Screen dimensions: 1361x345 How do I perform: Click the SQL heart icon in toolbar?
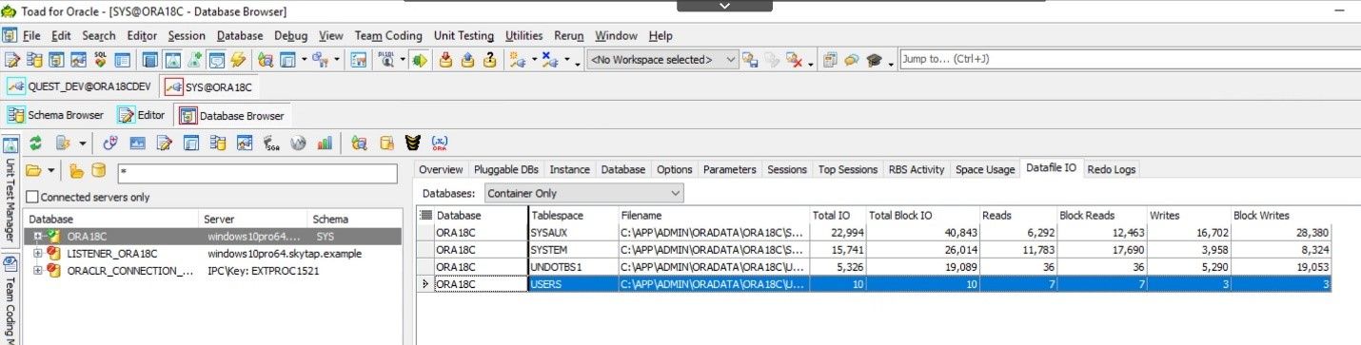[x=100, y=59]
